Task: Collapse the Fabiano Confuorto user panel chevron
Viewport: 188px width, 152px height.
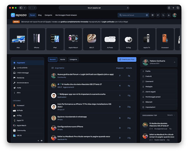Action: click(x=175, y=62)
